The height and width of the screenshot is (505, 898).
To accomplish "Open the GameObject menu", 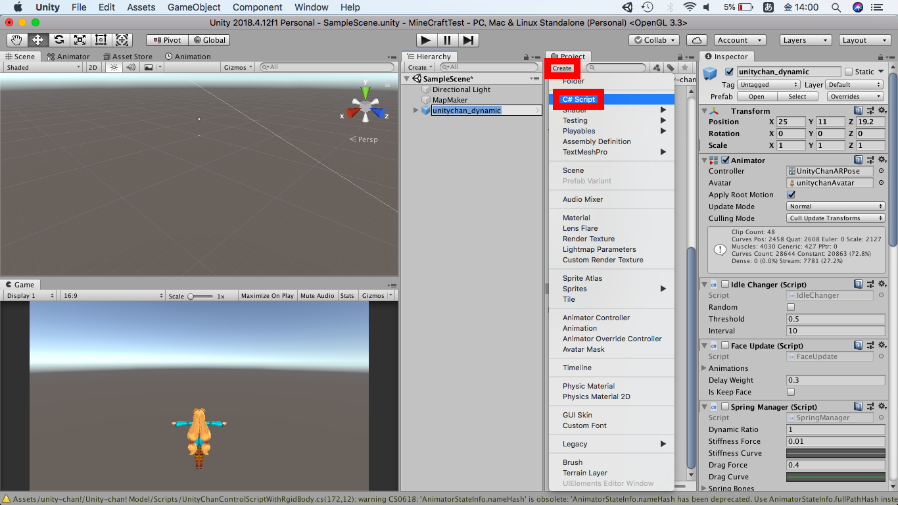I will 194,7.
